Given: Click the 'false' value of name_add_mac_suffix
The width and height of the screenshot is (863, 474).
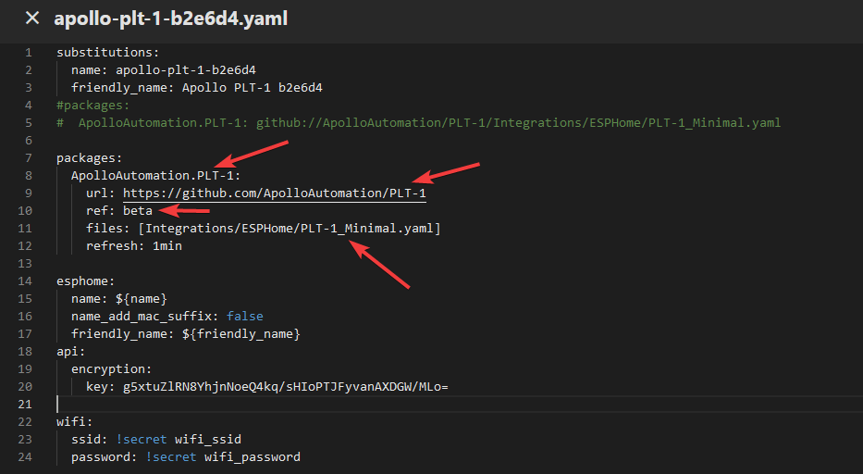Looking at the screenshot, I should (x=245, y=316).
